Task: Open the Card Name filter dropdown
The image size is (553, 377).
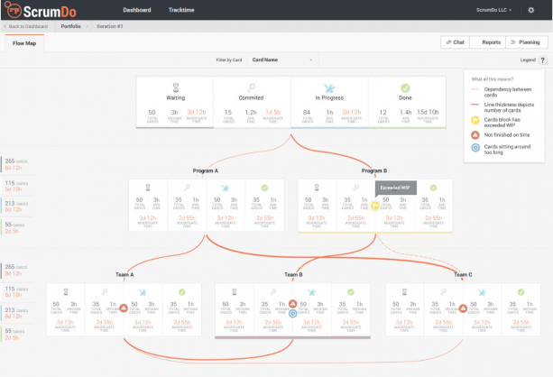Action: (x=281, y=60)
